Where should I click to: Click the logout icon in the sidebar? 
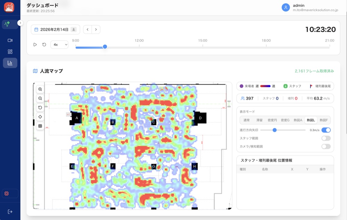click(10, 212)
